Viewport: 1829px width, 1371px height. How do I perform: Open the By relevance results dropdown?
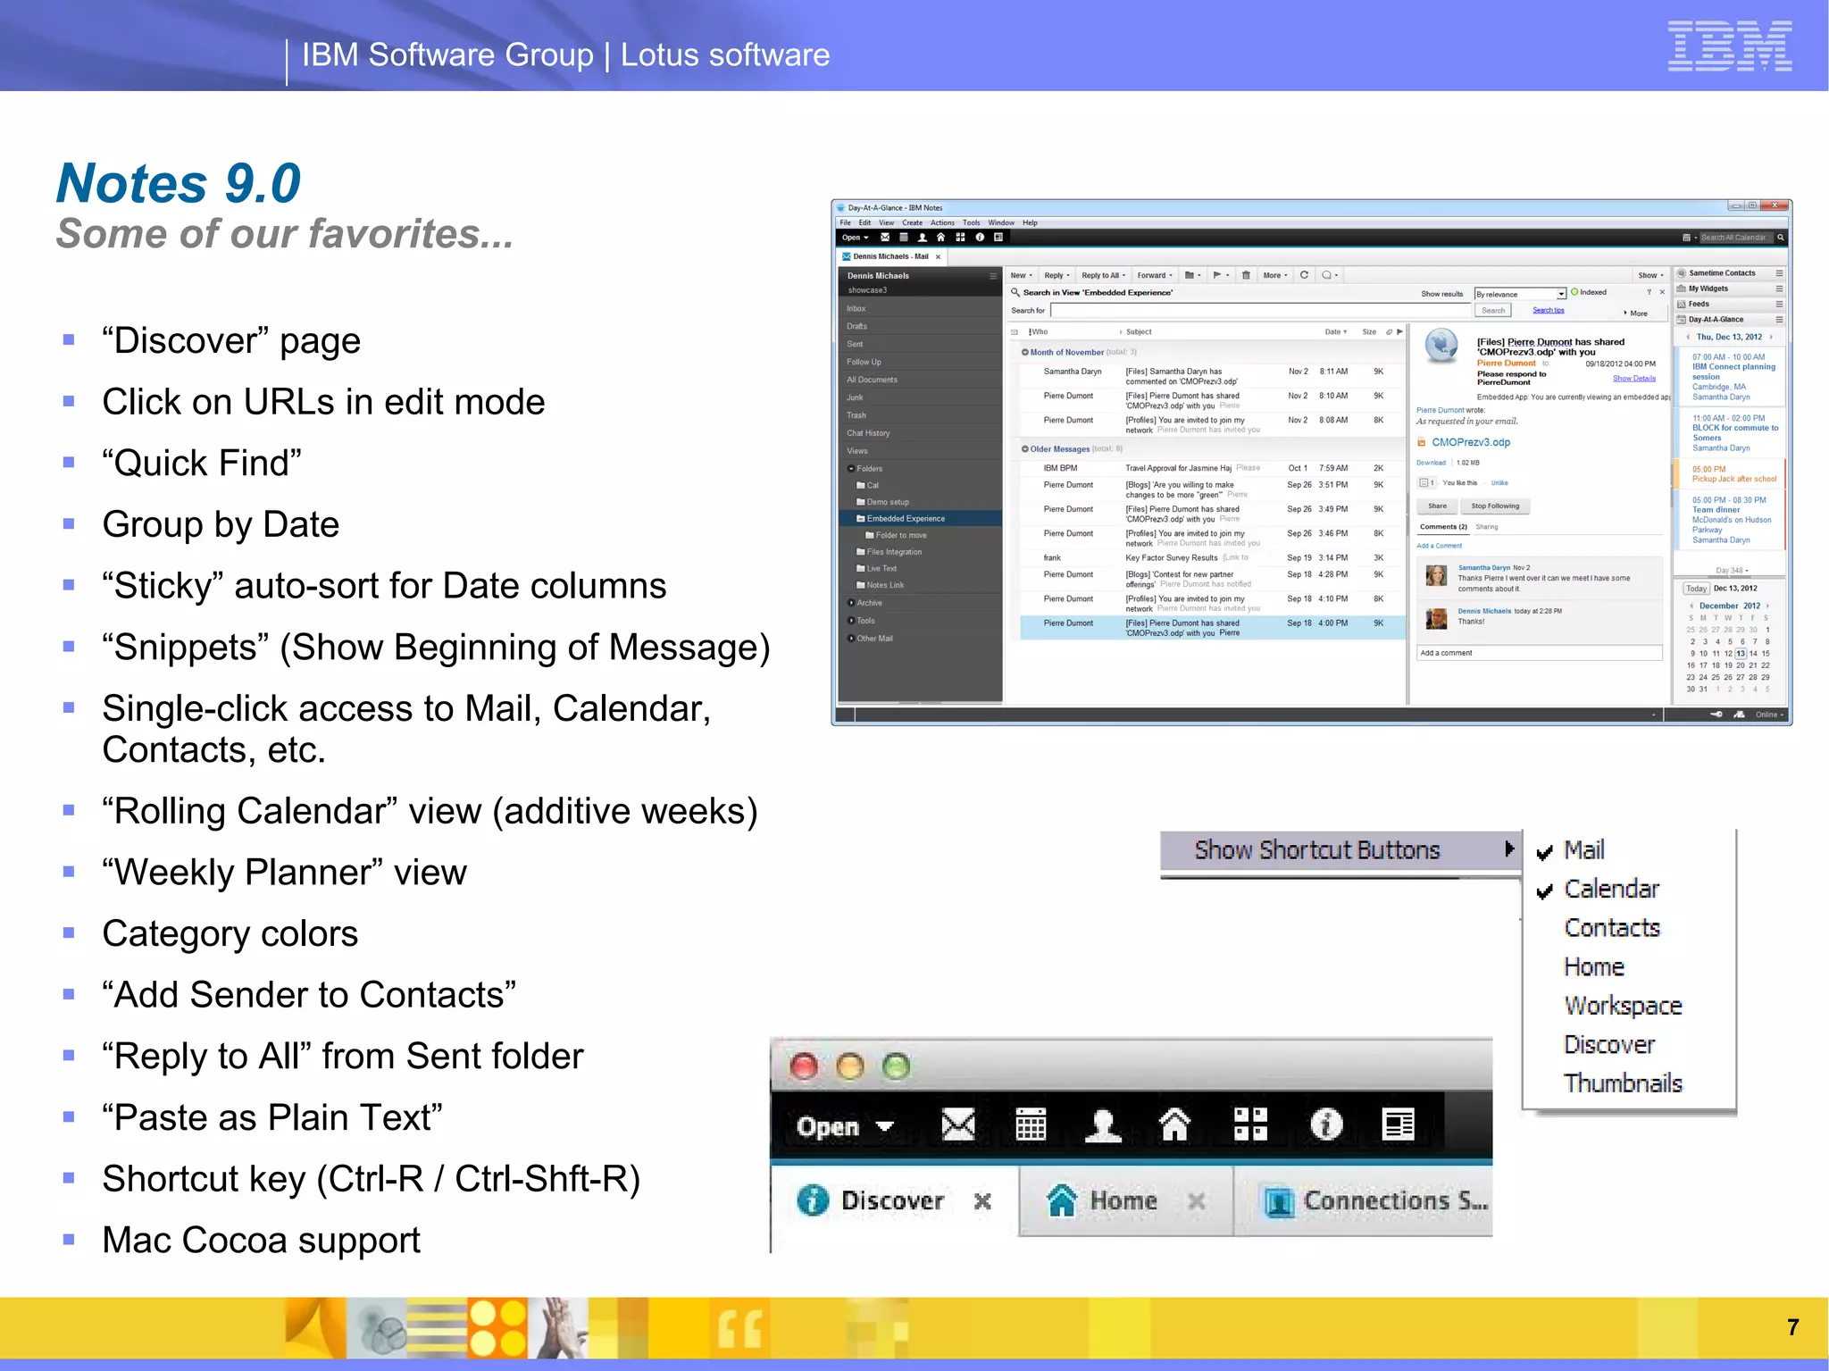point(1521,294)
